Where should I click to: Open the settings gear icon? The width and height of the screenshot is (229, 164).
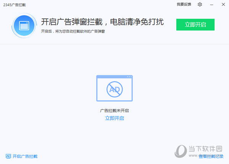tap(200, 5)
